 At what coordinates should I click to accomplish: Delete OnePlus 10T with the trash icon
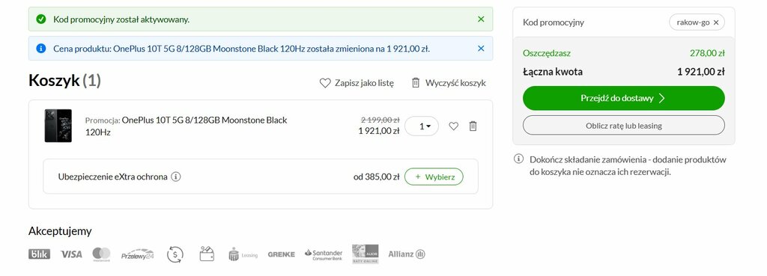(x=473, y=126)
